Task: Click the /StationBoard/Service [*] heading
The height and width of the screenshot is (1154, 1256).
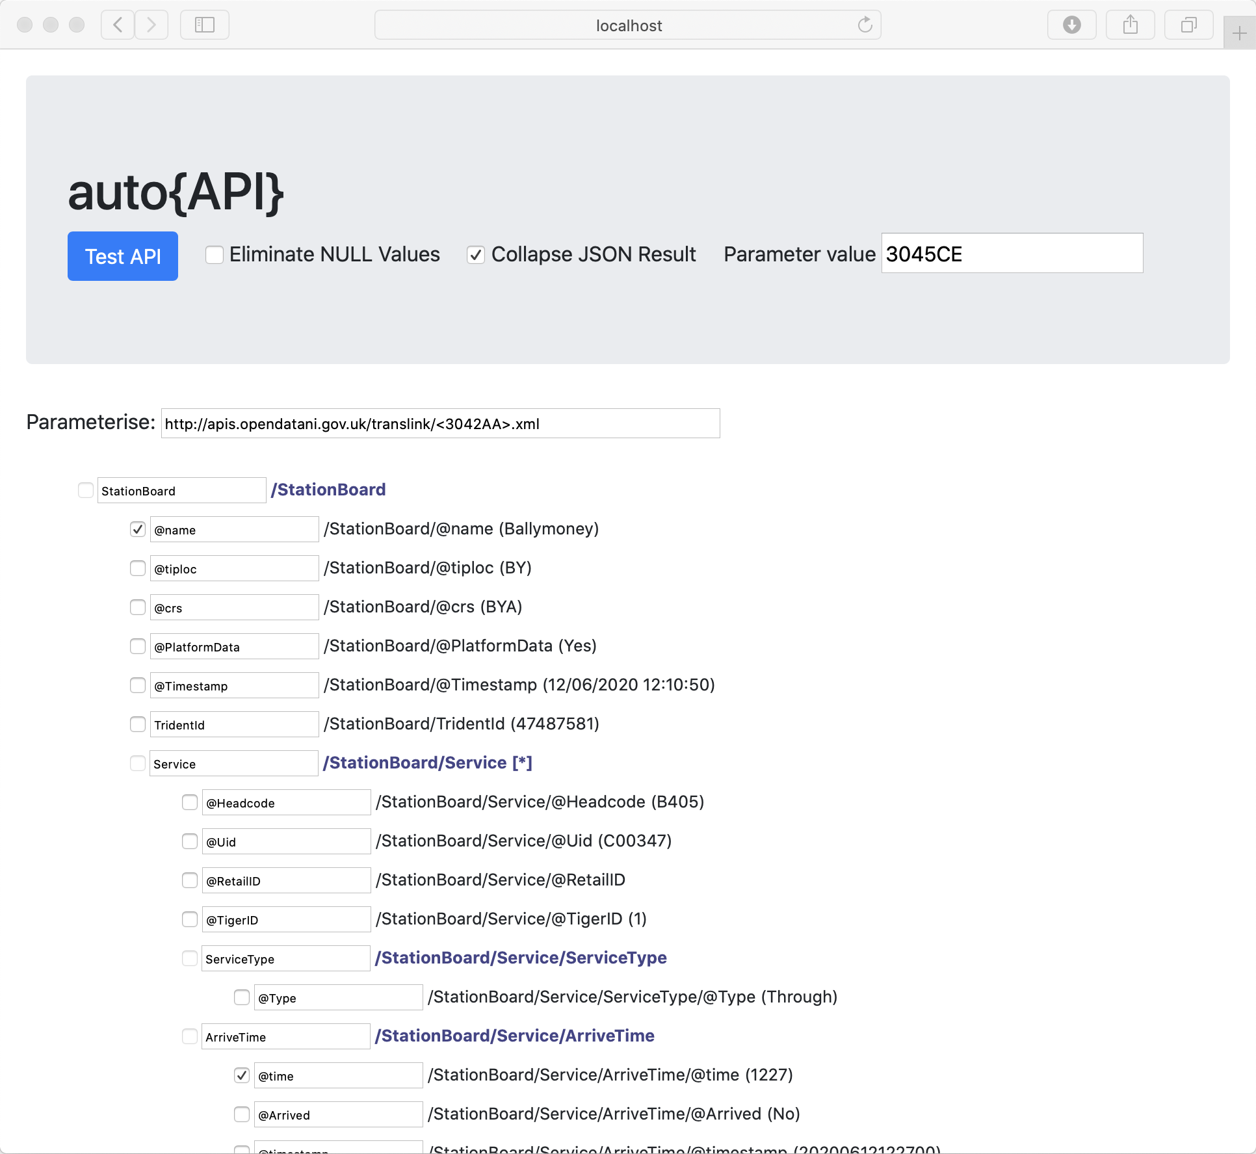Action: pos(427,763)
